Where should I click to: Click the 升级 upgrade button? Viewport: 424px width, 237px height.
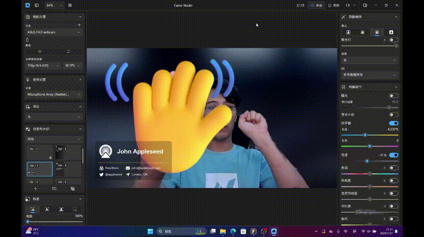coord(317,5)
